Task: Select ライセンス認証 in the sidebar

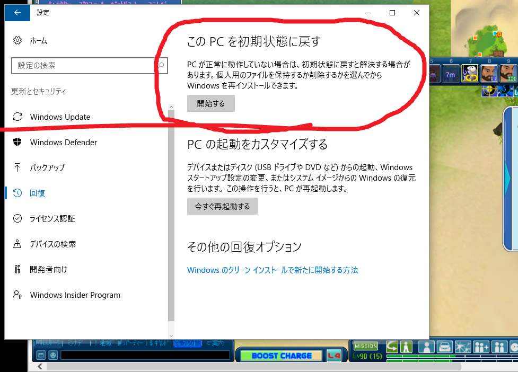Action: (52, 218)
